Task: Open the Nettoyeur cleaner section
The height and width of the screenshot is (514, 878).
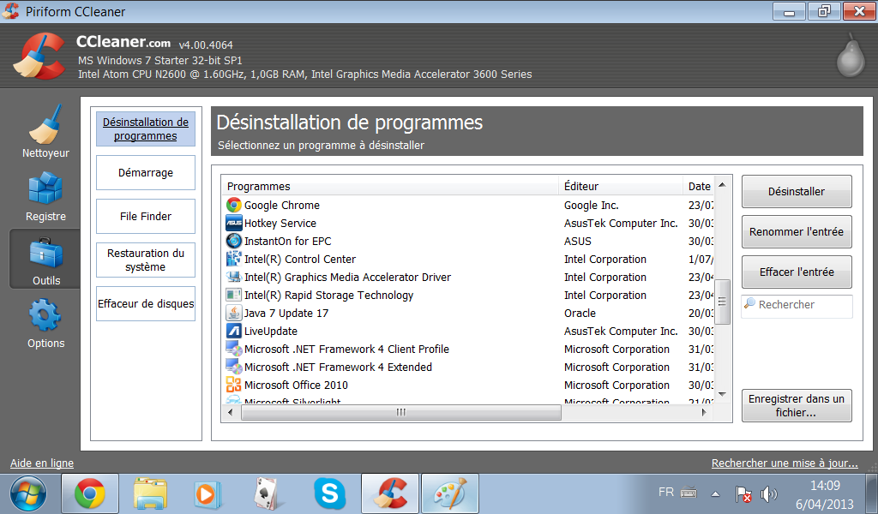Action: pos(45,131)
